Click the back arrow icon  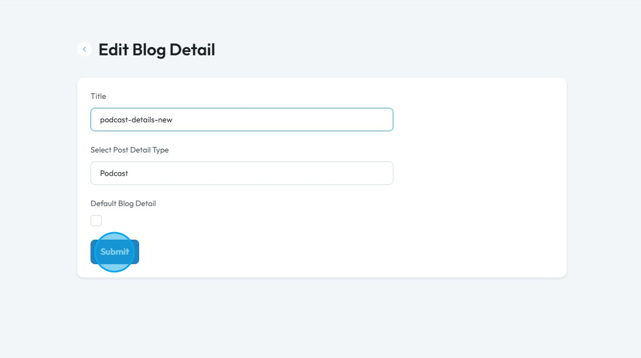click(84, 49)
